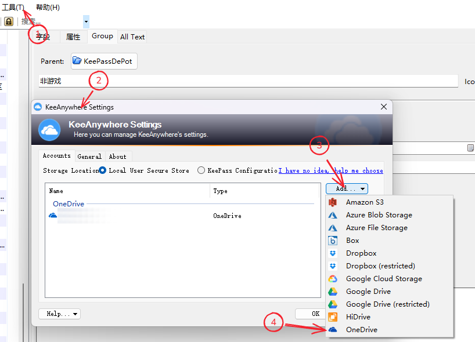Select KeePass Configuration radio button
The image size is (475, 342).
click(201, 170)
